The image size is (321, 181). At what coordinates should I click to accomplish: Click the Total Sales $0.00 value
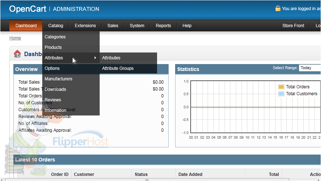tap(158, 82)
